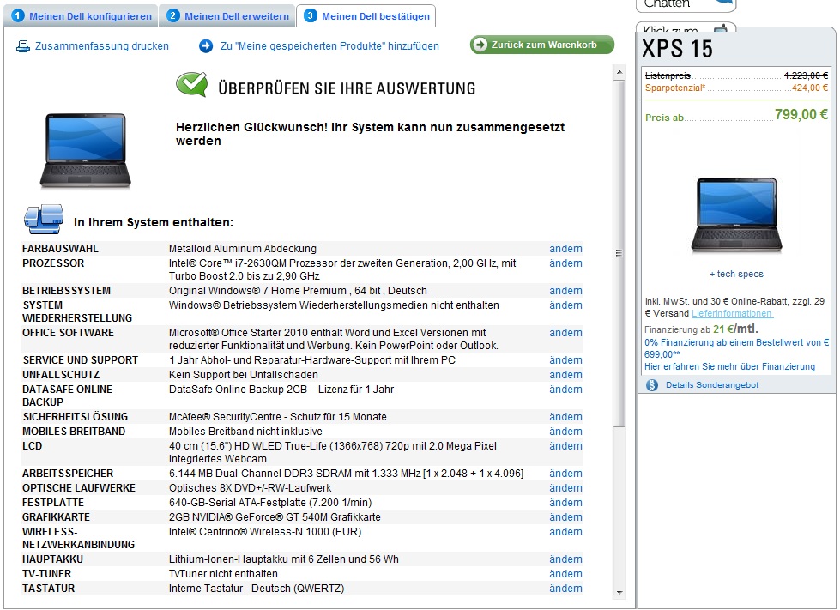This screenshot has height=610, width=840.
Task: Click ändern for TV-Tuner
Action: (565, 574)
